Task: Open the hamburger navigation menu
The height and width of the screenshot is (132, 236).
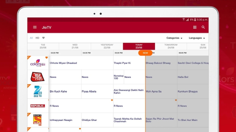Action: 35,27
